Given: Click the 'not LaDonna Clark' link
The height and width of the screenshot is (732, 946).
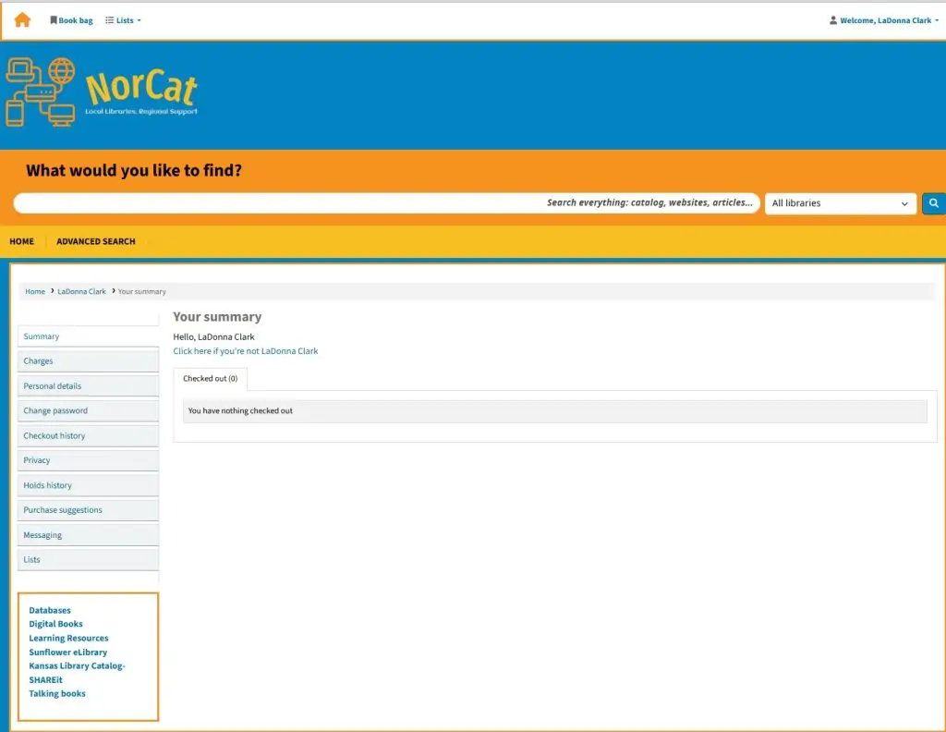Looking at the screenshot, I should (246, 351).
